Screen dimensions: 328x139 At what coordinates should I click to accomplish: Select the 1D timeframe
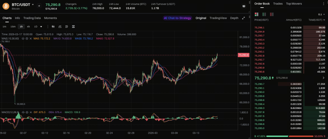coord(36,27)
